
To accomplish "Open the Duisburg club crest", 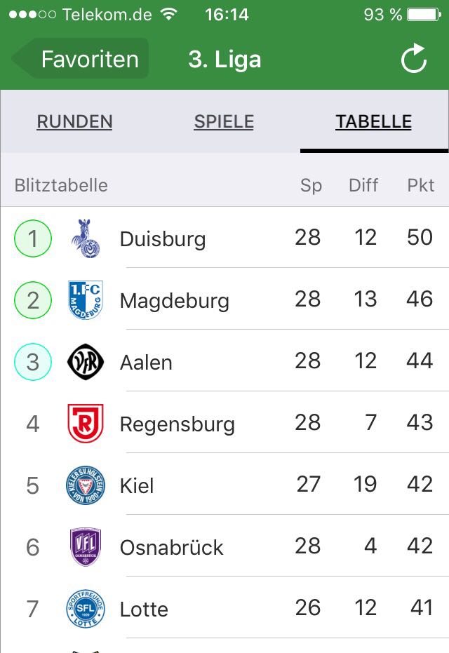I will point(86,238).
